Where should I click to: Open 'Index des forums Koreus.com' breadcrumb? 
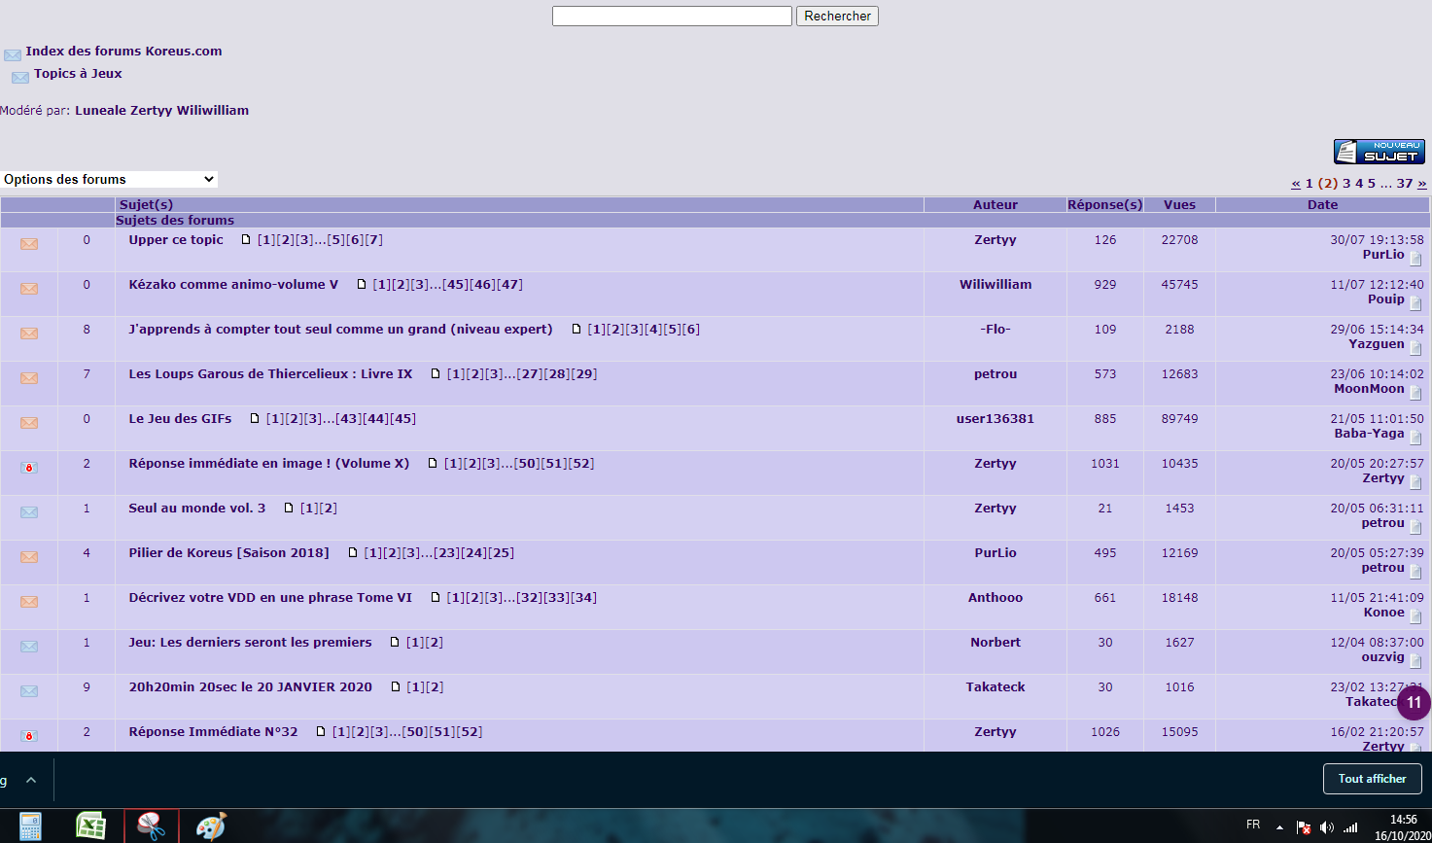[123, 52]
